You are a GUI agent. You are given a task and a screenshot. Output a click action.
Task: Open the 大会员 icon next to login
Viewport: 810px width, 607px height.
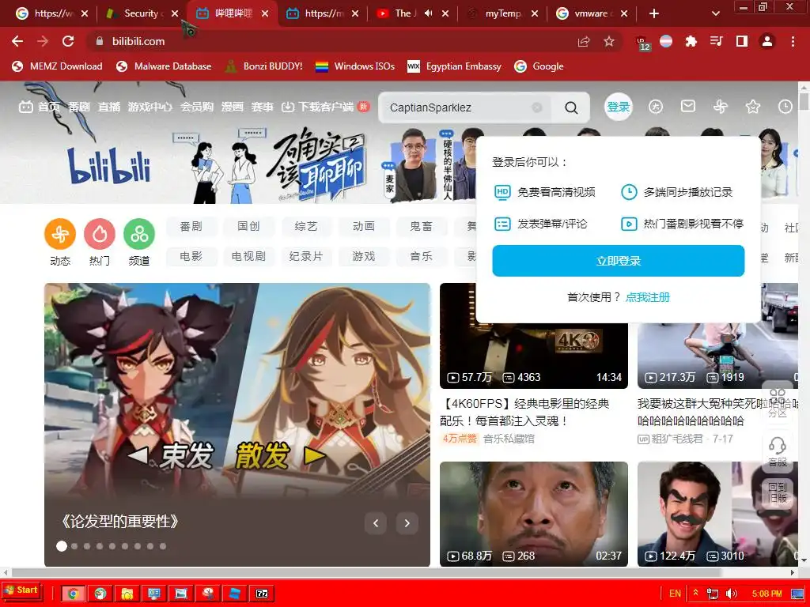(656, 107)
